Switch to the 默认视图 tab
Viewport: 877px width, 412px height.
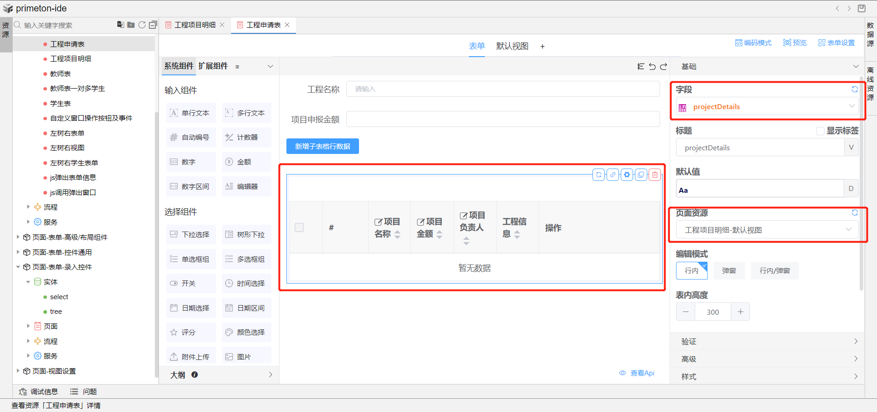tap(512, 46)
